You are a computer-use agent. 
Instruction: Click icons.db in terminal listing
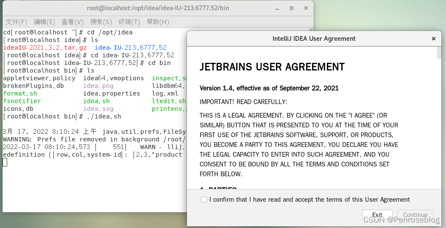pyautogui.click(x=18, y=109)
